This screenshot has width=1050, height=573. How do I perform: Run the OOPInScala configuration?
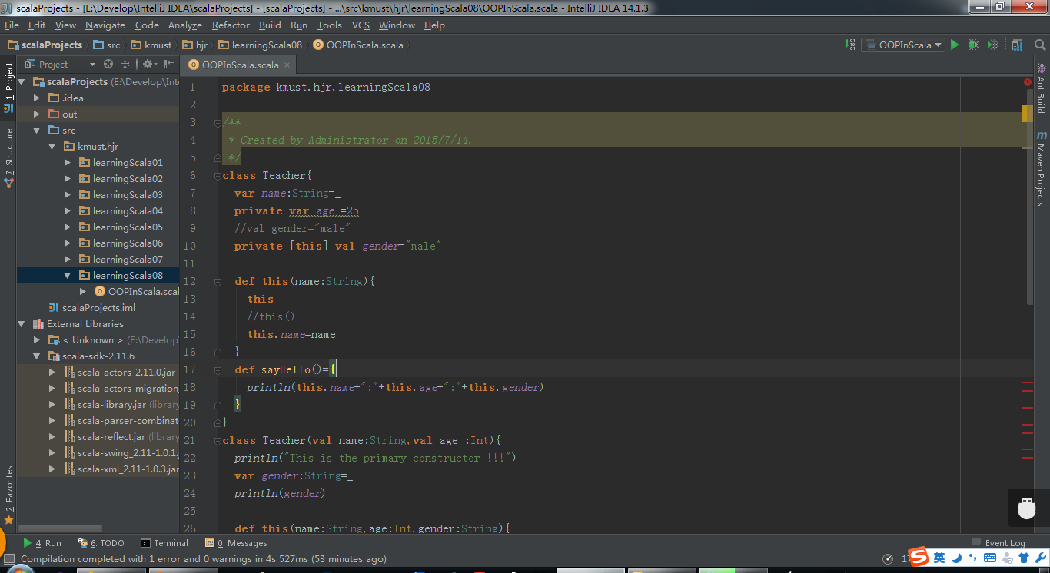click(x=955, y=45)
